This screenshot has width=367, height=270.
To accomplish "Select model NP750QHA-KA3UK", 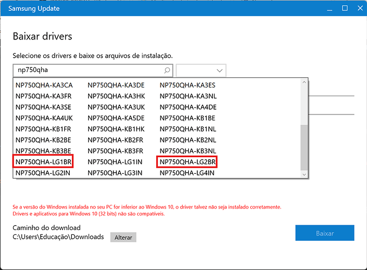I will point(116,107).
